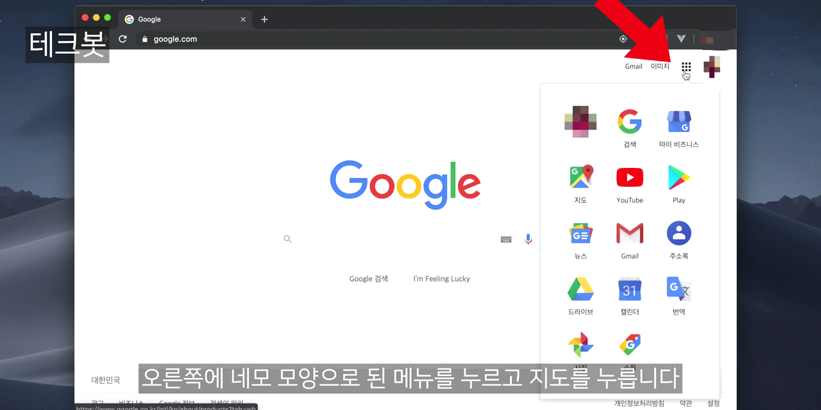The image size is (821, 410).
Task: Click the location icon in address bar
Action: pos(623,39)
